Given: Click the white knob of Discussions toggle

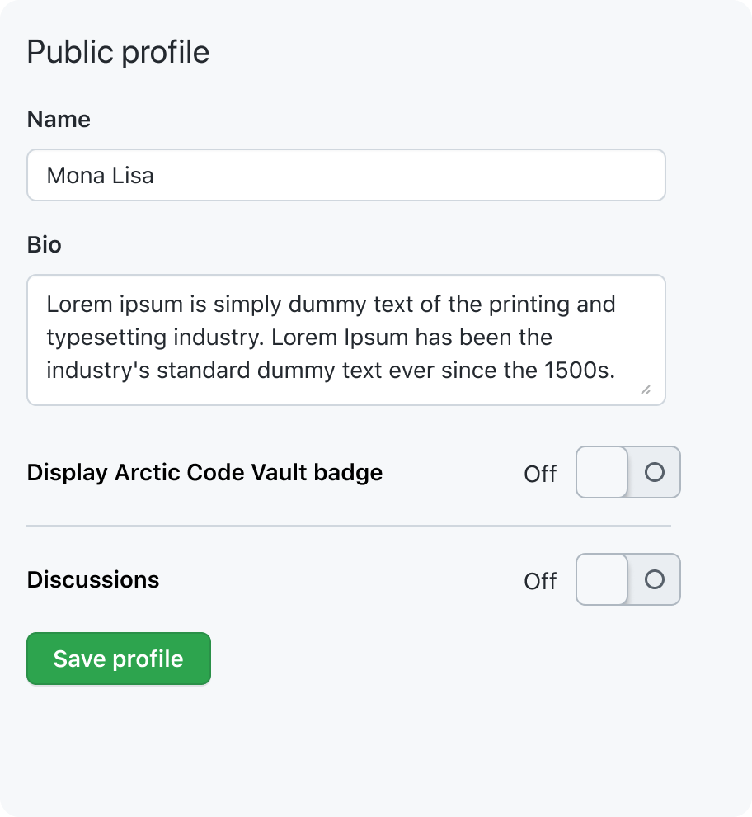Looking at the screenshot, I should tap(602, 579).
